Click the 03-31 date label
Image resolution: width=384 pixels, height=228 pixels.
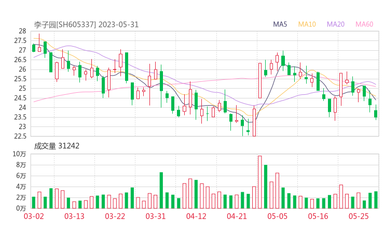[156, 216]
